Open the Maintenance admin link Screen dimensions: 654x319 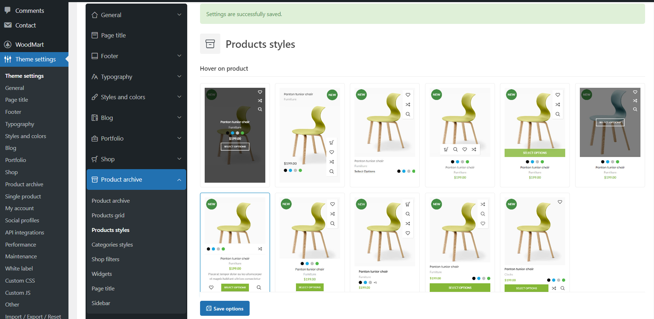[21, 257]
